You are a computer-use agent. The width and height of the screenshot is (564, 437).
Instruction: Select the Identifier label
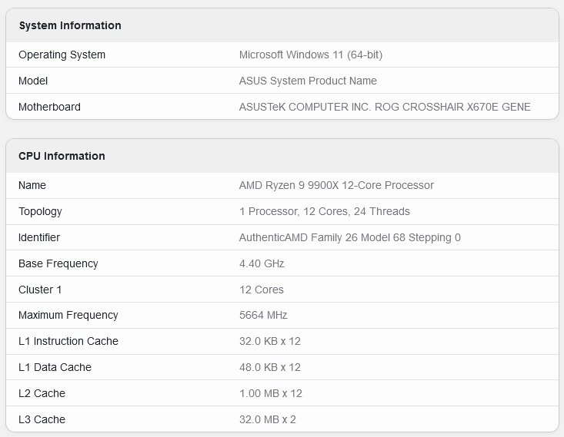39,237
